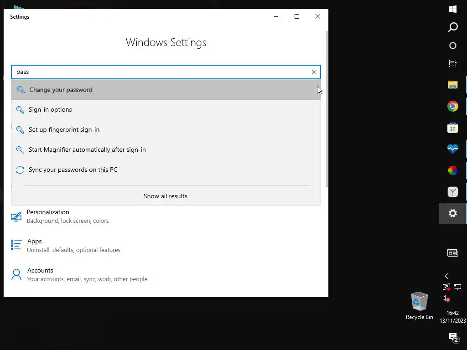Viewport: 467px width, 350px height.
Task: Launch Google Chrome from taskbar
Action: pyautogui.click(x=453, y=106)
